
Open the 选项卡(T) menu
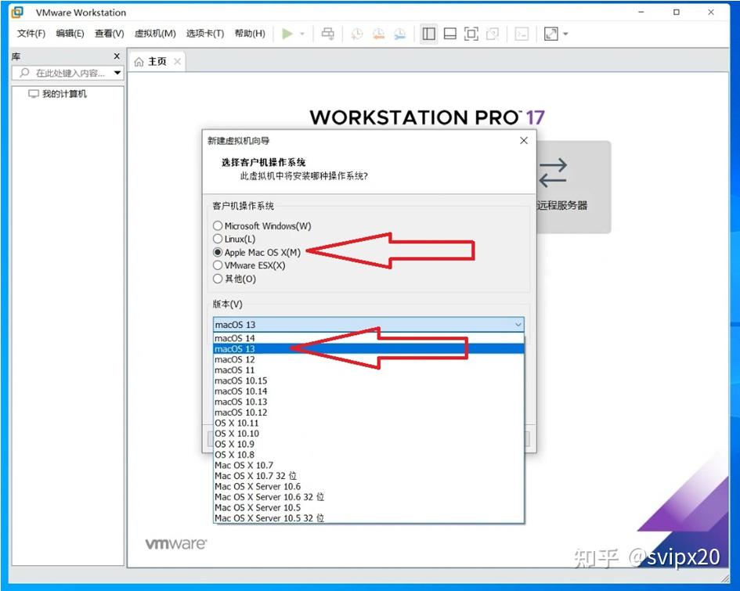(205, 34)
